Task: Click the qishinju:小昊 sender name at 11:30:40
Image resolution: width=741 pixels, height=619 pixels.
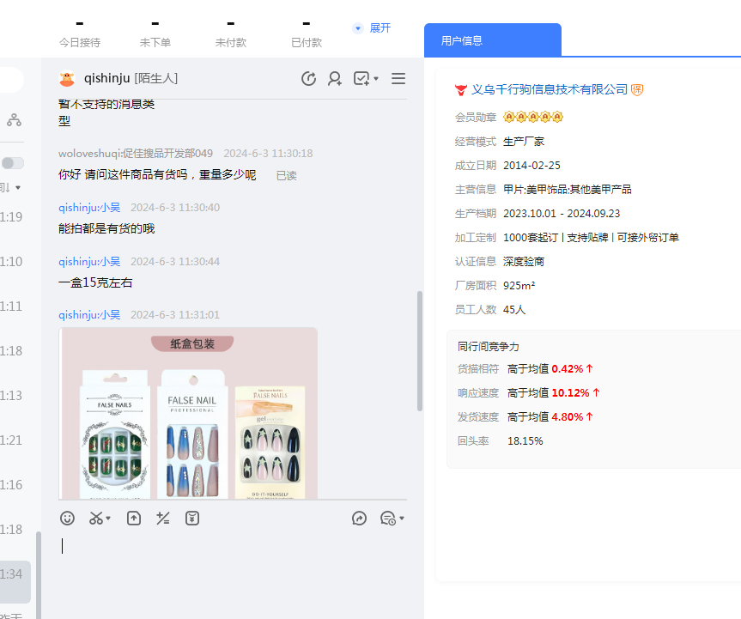Action: click(89, 208)
